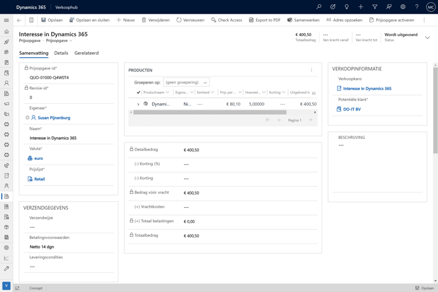Open the wrench tool sidebar icon

click(x=7, y=268)
